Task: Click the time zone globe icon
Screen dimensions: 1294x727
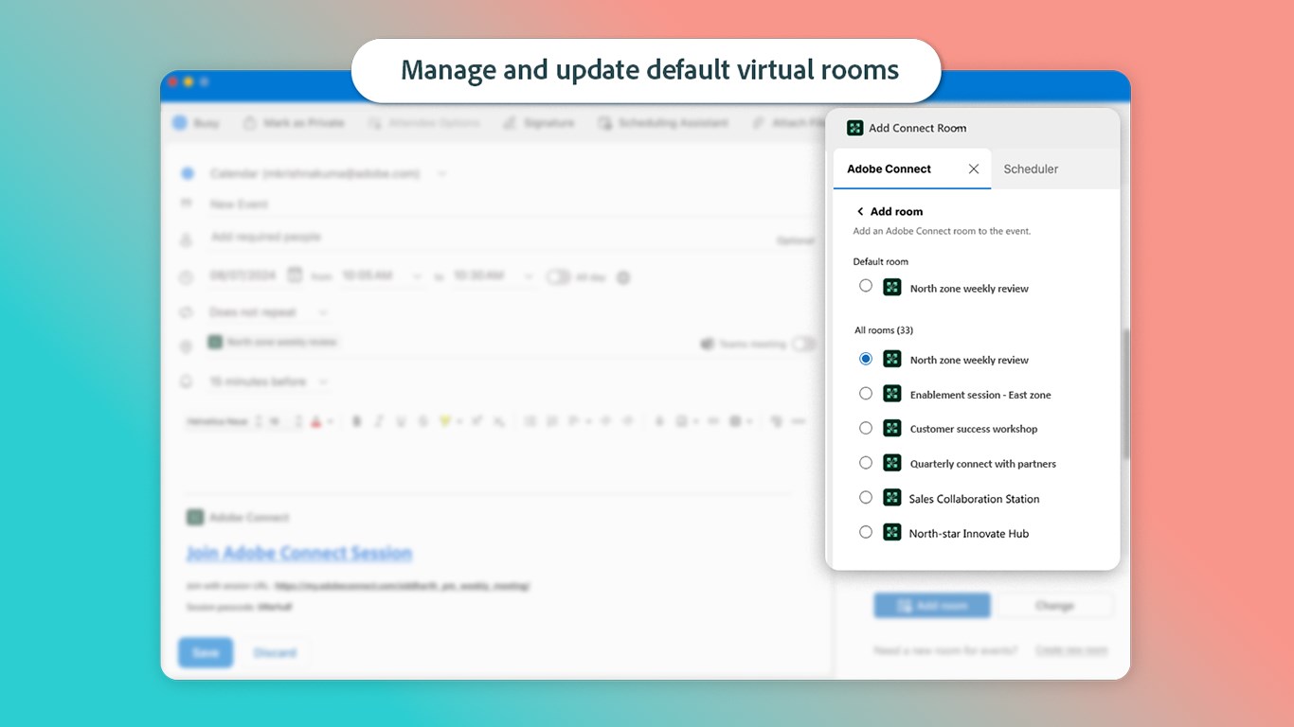Action: click(623, 277)
